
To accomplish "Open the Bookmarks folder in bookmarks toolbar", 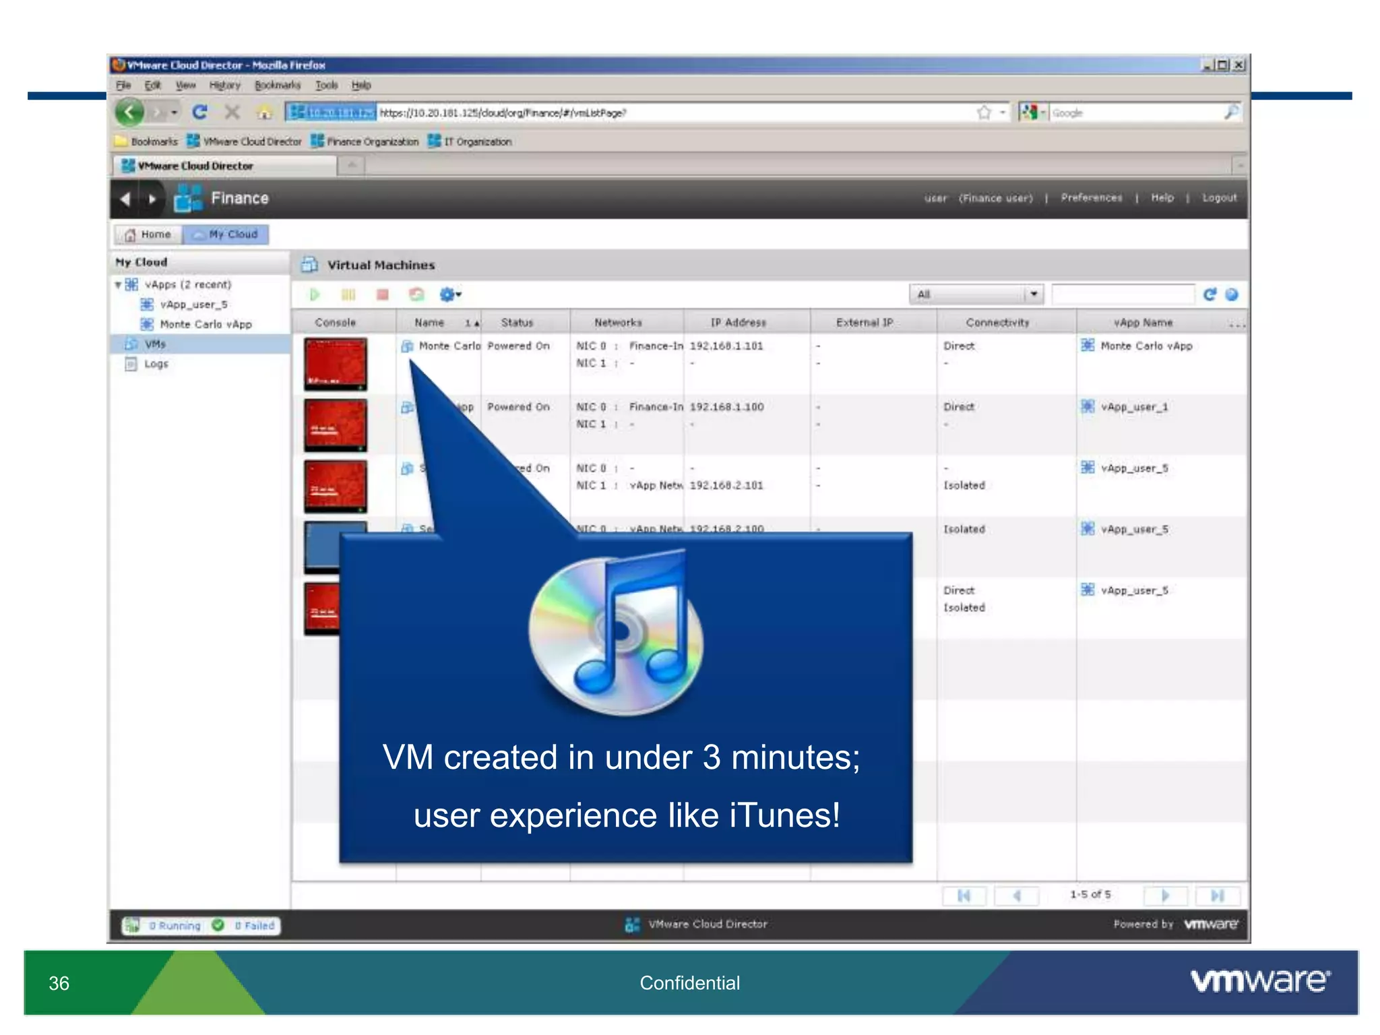I will pos(146,142).
